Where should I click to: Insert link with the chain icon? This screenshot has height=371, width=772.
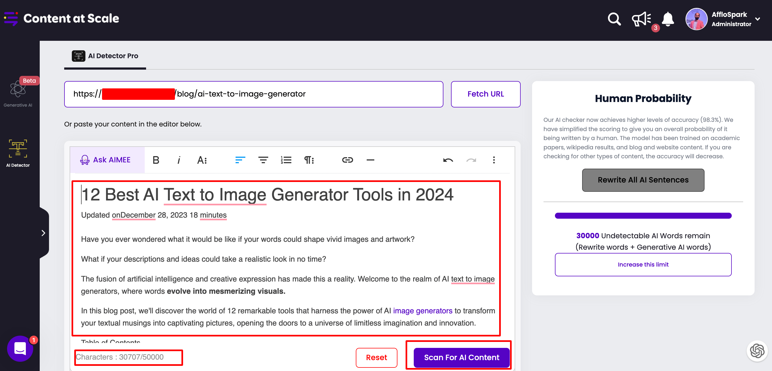(347, 160)
